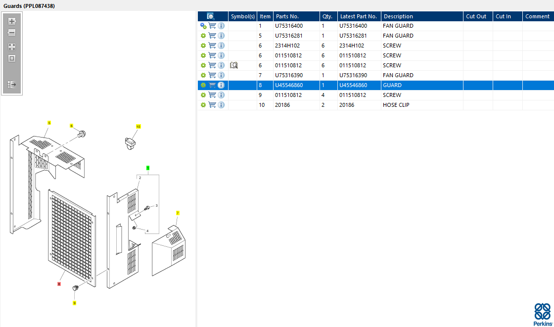Click the zoom in plus icon

(12, 21)
